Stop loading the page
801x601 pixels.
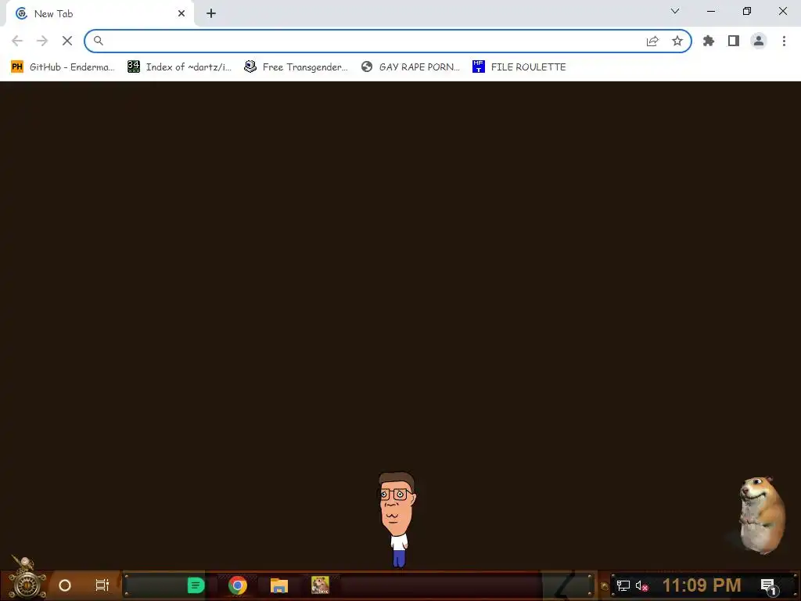pos(67,41)
